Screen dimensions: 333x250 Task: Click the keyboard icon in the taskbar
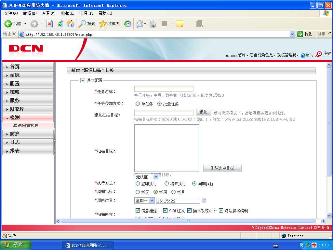[x=276, y=246]
